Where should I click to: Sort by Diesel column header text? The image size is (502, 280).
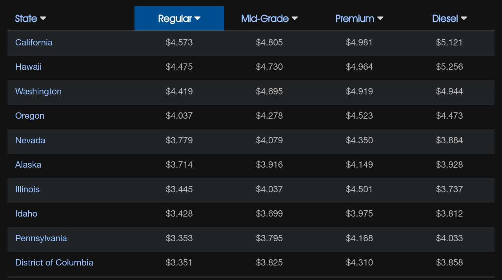(x=445, y=18)
